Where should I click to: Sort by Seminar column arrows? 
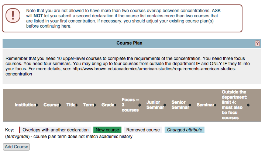215,105
